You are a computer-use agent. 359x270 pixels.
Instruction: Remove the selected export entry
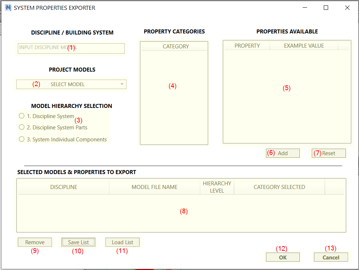pos(35,242)
